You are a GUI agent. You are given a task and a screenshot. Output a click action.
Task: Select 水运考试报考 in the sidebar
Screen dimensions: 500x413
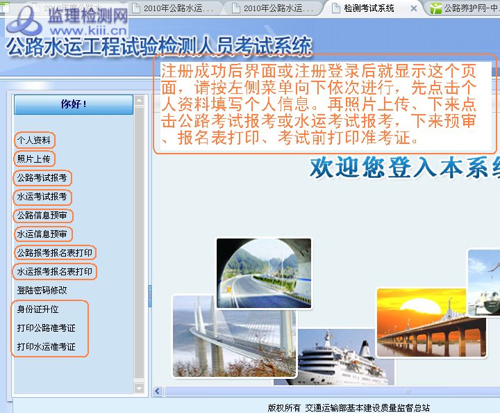[x=42, y=197]
